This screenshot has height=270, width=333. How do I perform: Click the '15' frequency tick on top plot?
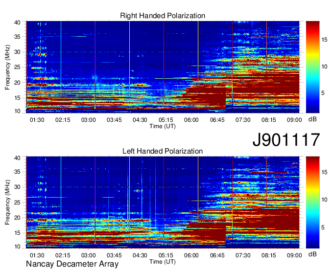pos(17,98)
